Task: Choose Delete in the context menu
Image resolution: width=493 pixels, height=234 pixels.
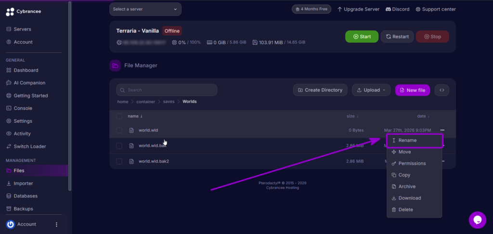Action: (x=414, y=209)
